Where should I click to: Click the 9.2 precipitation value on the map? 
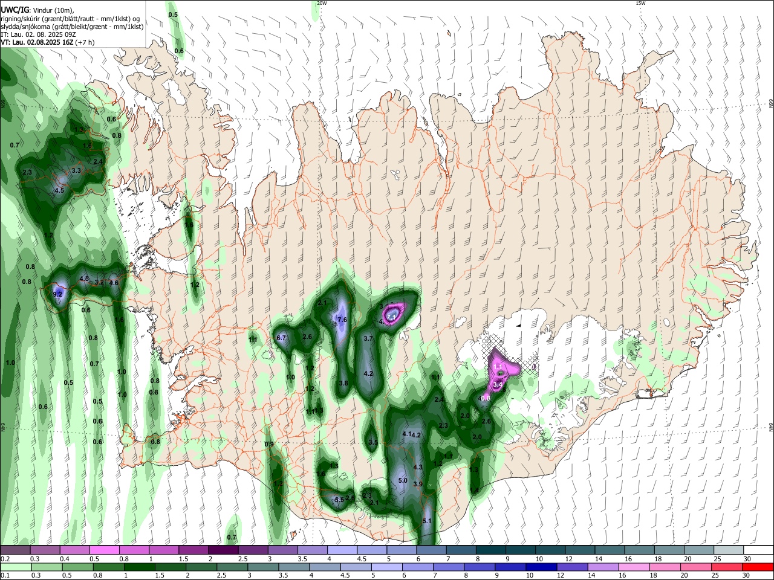tap(58, 294)
